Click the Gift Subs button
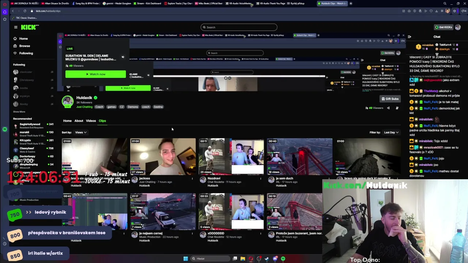 390,99
